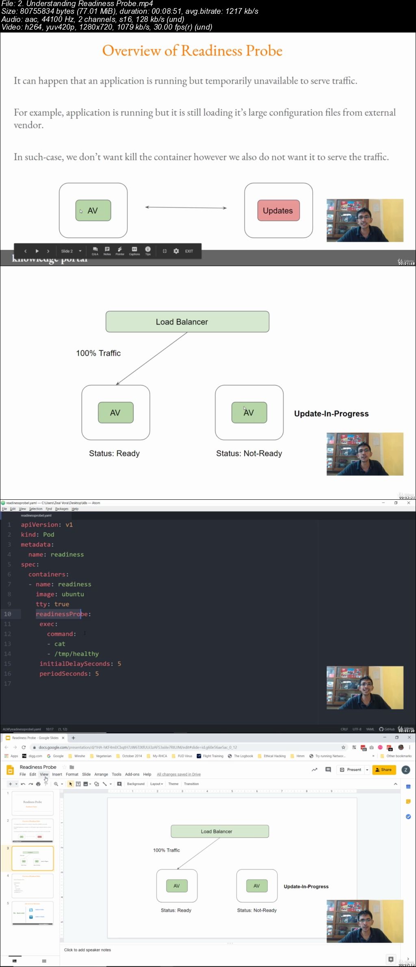Open the Apps bookmarks shortcut

[11, 756]
